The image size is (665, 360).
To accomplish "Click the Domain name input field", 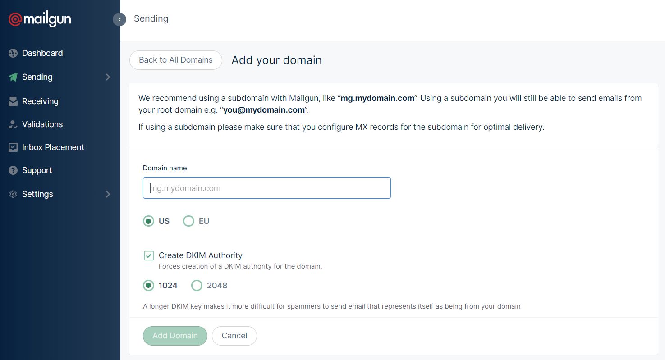I will 266,188.
